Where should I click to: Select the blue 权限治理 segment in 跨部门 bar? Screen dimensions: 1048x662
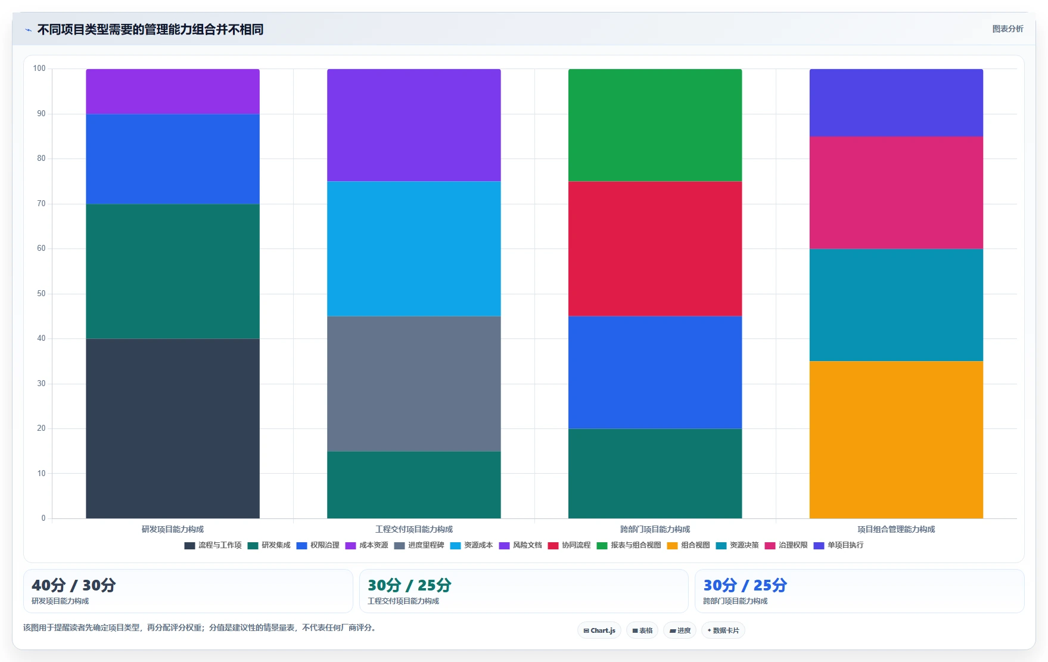click(x=655, y=372)
